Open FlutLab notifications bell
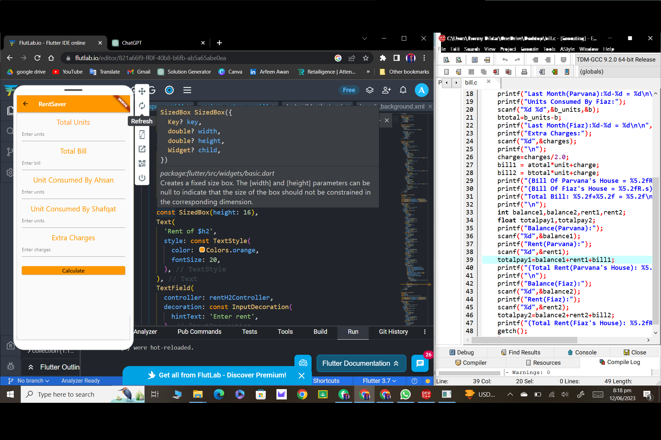 click(x=403, y=90)
